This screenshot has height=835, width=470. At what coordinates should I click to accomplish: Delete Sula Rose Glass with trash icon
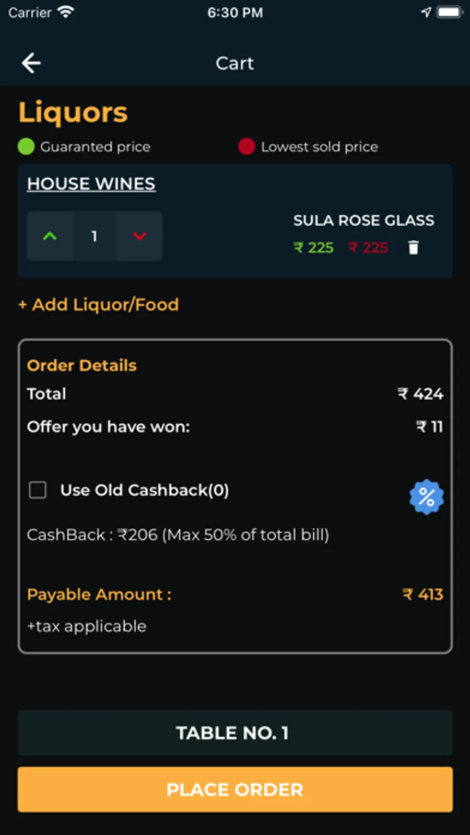[x=413, y=247]
